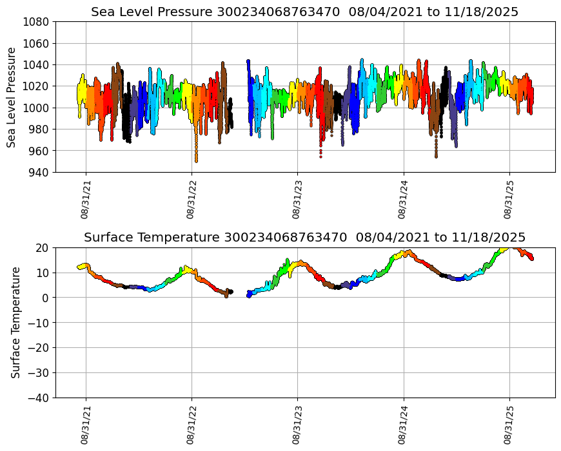Click the Sea Level Pressure chart title
Viewport: 561px width, 451px height.
(x=304, y=12)
